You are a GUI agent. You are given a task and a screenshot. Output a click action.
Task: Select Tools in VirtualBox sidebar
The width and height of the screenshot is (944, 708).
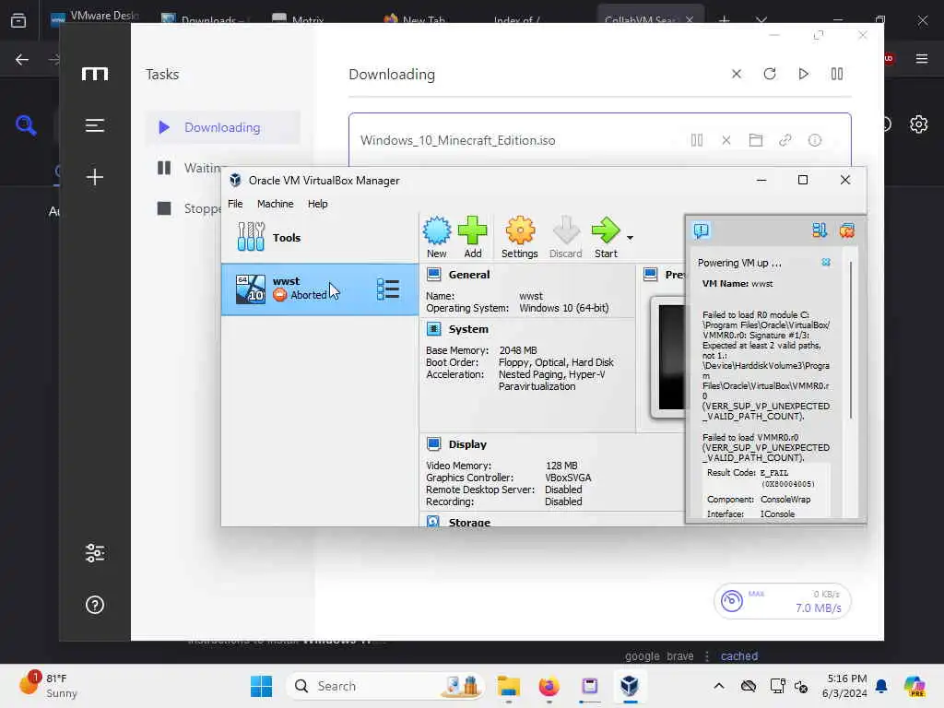(320, 237)
